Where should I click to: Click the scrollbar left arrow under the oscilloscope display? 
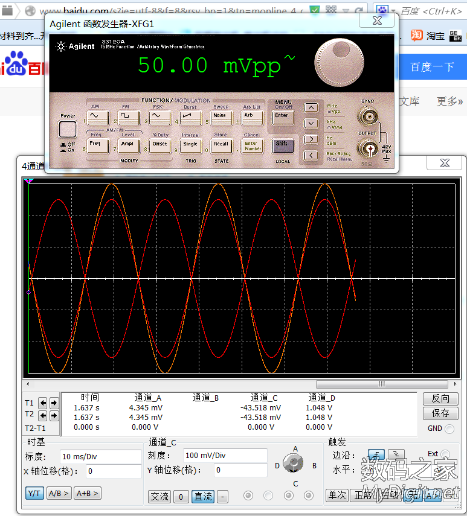point(28,384)
